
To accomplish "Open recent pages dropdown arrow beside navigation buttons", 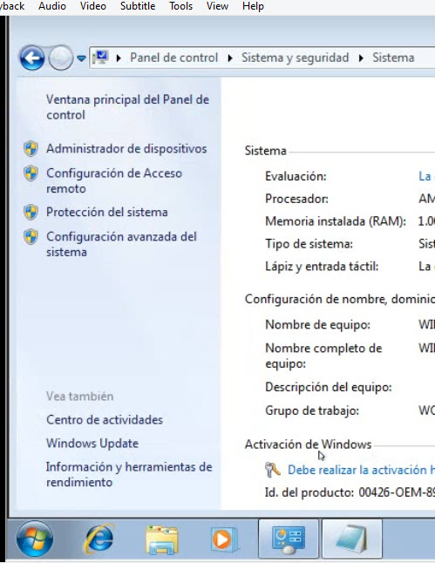I will [82, 58].
